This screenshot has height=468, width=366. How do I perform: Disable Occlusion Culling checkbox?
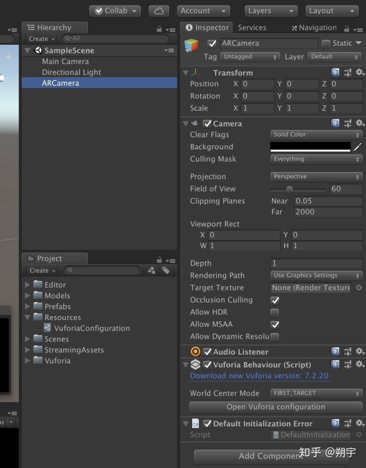click(x=274, y=300)
